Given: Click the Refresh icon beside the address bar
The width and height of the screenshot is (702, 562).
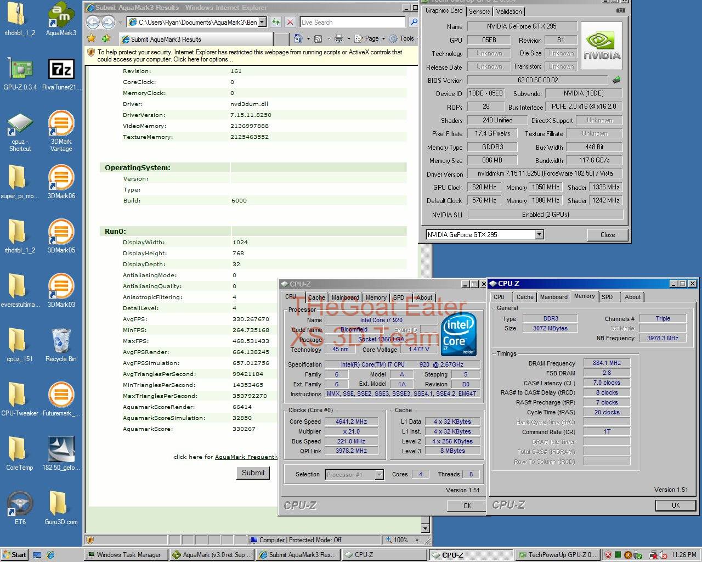Looking at the screenshot, I should pyautogui.click(x=276, y=22).
